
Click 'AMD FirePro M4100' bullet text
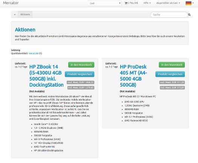tap(45, 146)
